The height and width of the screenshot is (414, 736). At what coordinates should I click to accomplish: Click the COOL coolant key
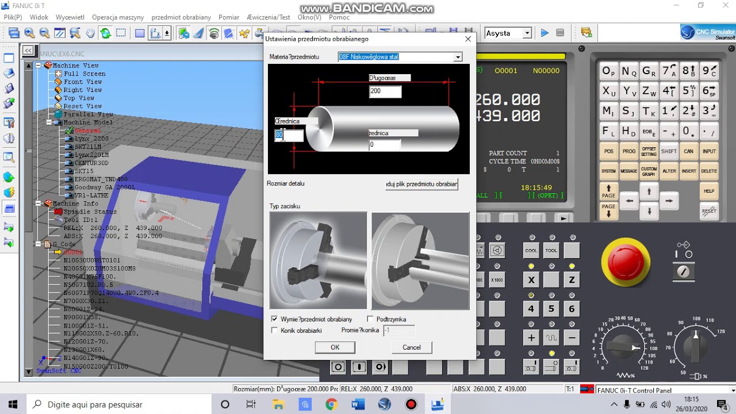click(531, 251)
